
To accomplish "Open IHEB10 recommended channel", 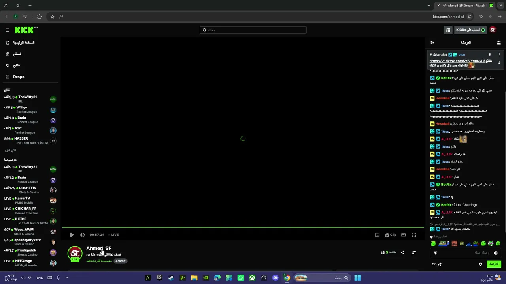I will coord(30,221).
